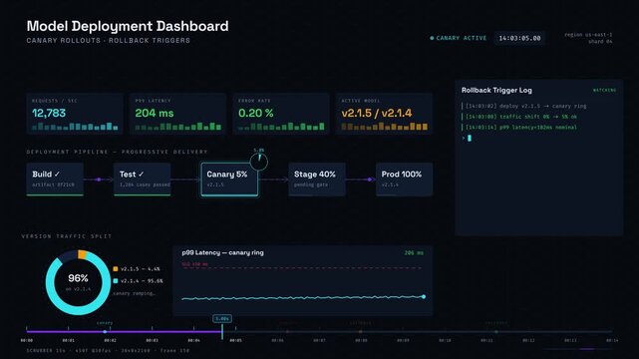
Task: Click the log prompt cursor
Action: (470, 139)
